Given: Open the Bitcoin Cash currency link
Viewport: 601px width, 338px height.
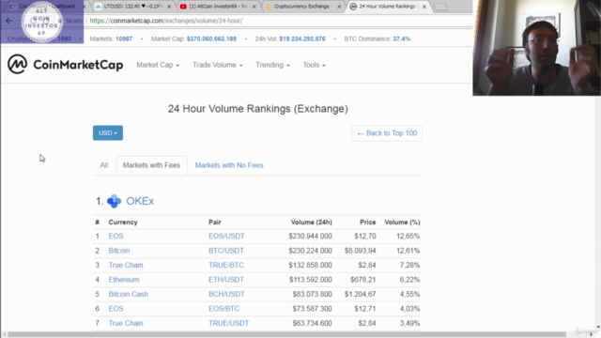Looking at the screenshot, I should (x=128, y=294).
